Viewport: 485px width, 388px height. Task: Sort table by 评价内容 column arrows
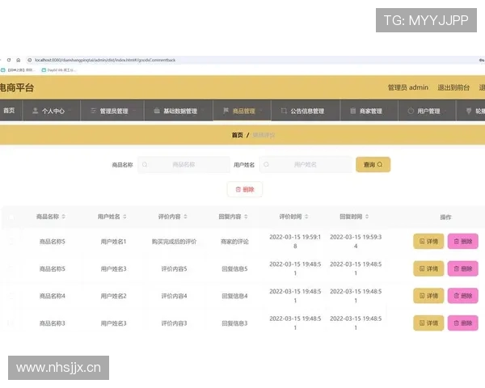(185, 217)
